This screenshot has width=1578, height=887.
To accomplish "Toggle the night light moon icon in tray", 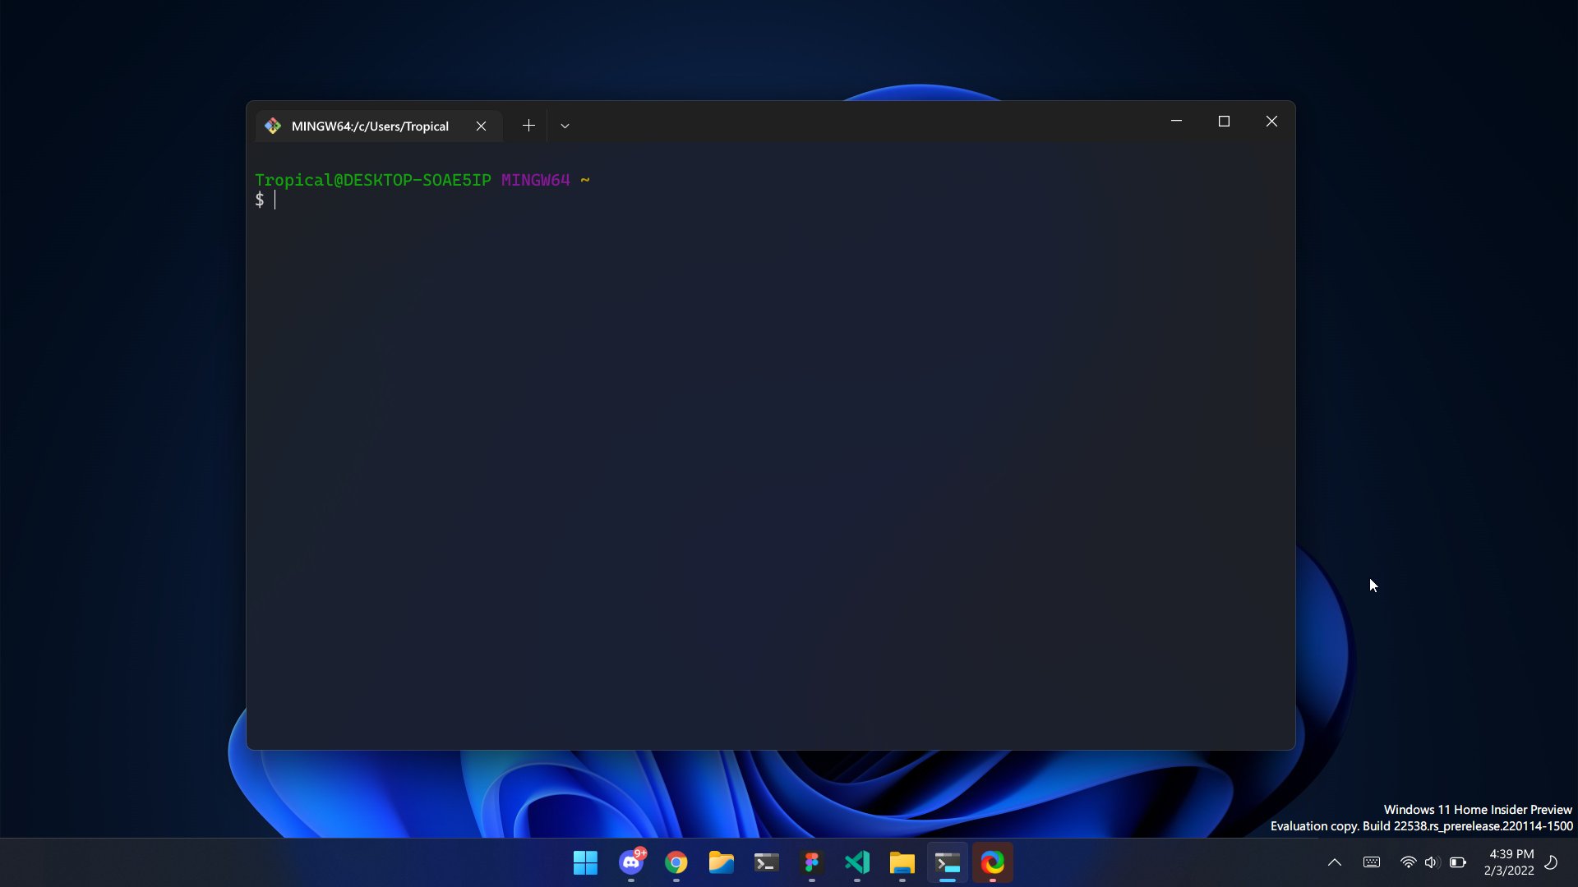I will [1548, 862].
